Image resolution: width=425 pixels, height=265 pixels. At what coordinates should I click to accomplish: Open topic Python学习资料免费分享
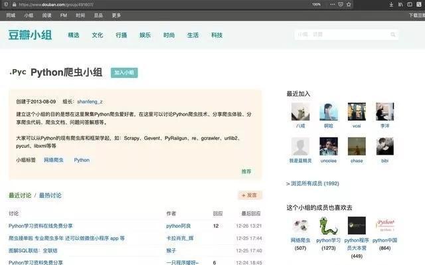tap(35, 262)
